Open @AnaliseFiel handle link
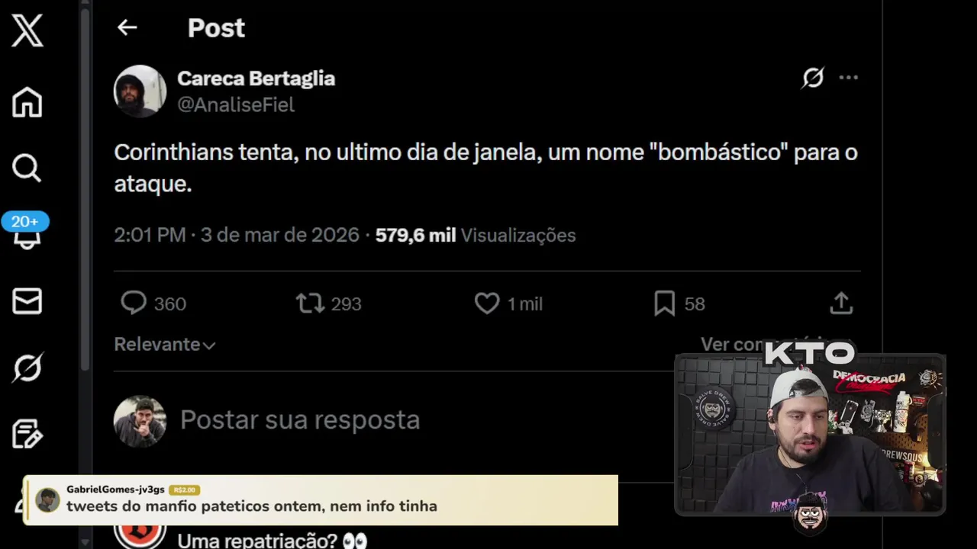 pyautogui.click(x=236, y=105)
